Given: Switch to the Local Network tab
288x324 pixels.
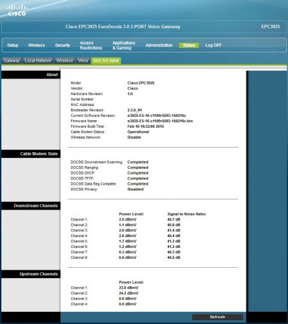Looking at the screenshot, I should 38,61.
